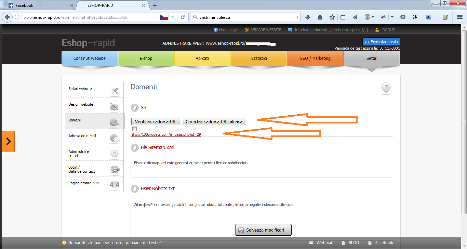Open Aplicatii tab

tap(202, 58)
